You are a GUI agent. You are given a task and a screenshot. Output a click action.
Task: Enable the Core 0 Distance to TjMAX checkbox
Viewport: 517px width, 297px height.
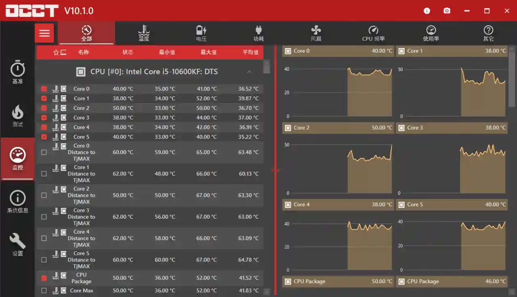coord(44,152)
